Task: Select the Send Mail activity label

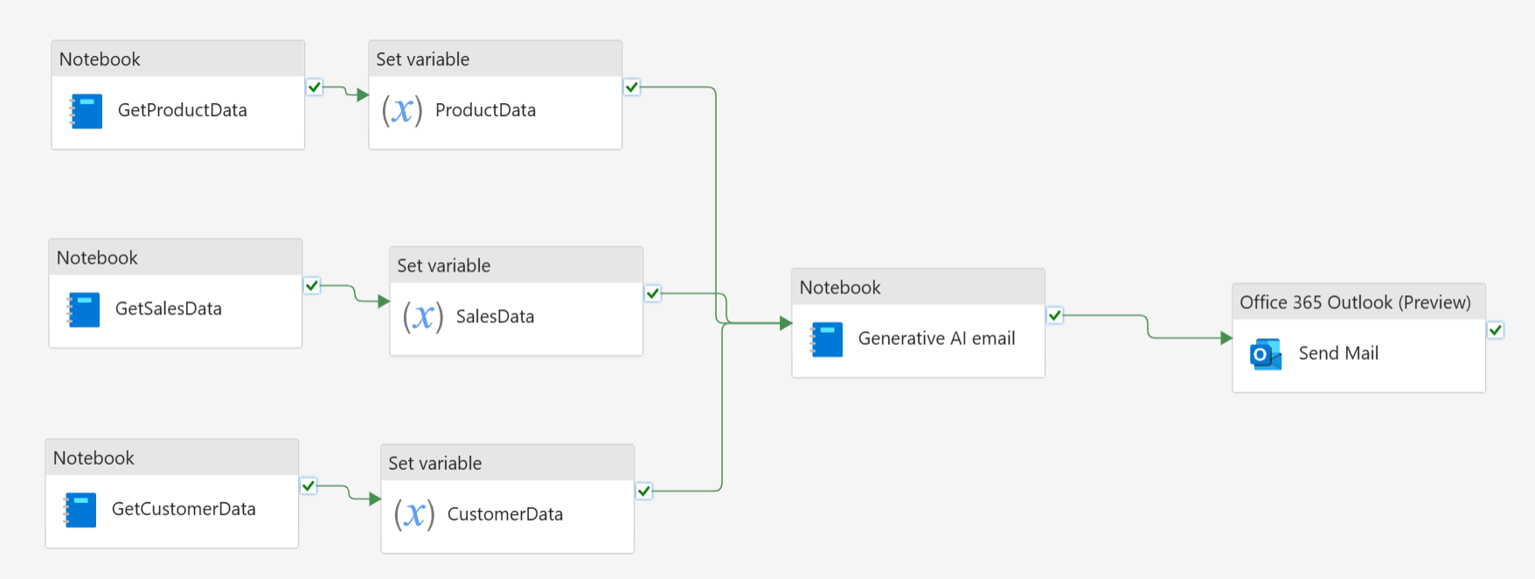Action: coord(1338,354)
